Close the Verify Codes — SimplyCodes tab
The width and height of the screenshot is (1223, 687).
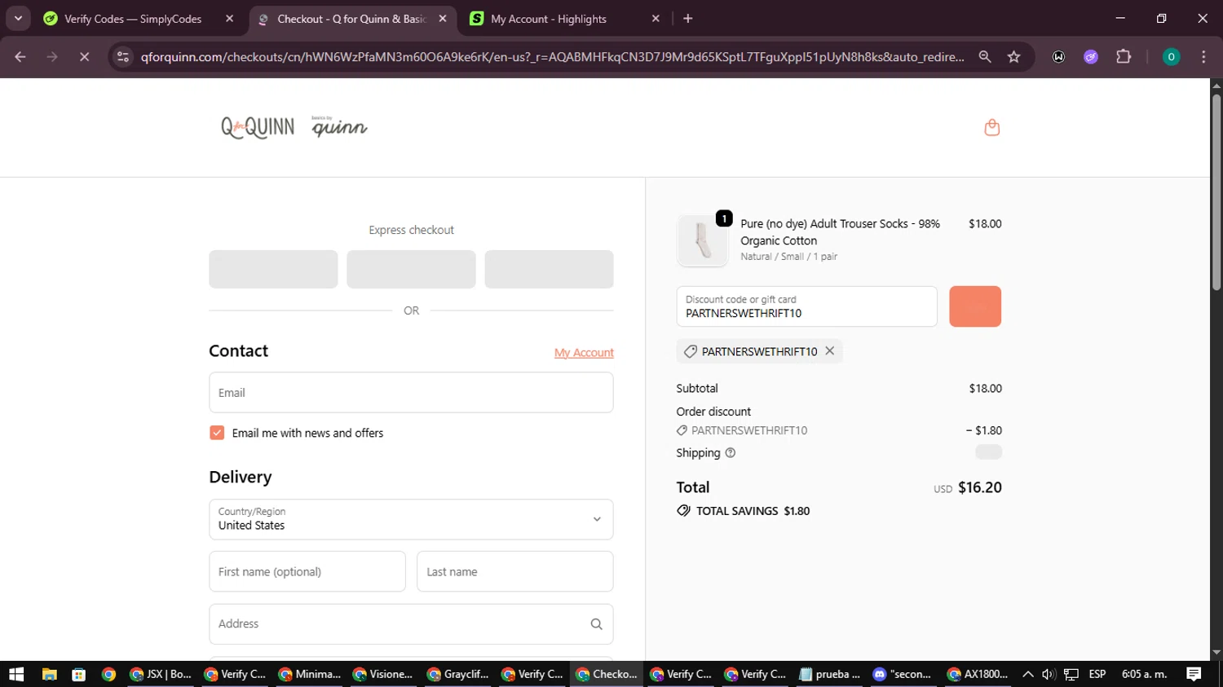pyautogui.click(x=229, y=18)
